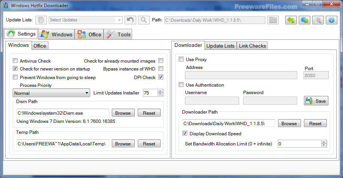Switch to the Update Lists tab
Viewport: 343px width, 178px height.
(221, 46)
